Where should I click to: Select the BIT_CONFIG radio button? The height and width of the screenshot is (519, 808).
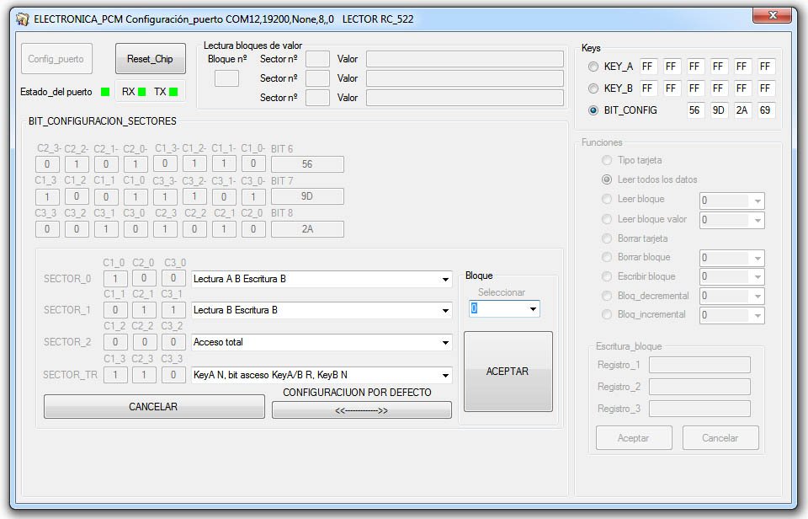pyautogui.click(x=593, y=110)
